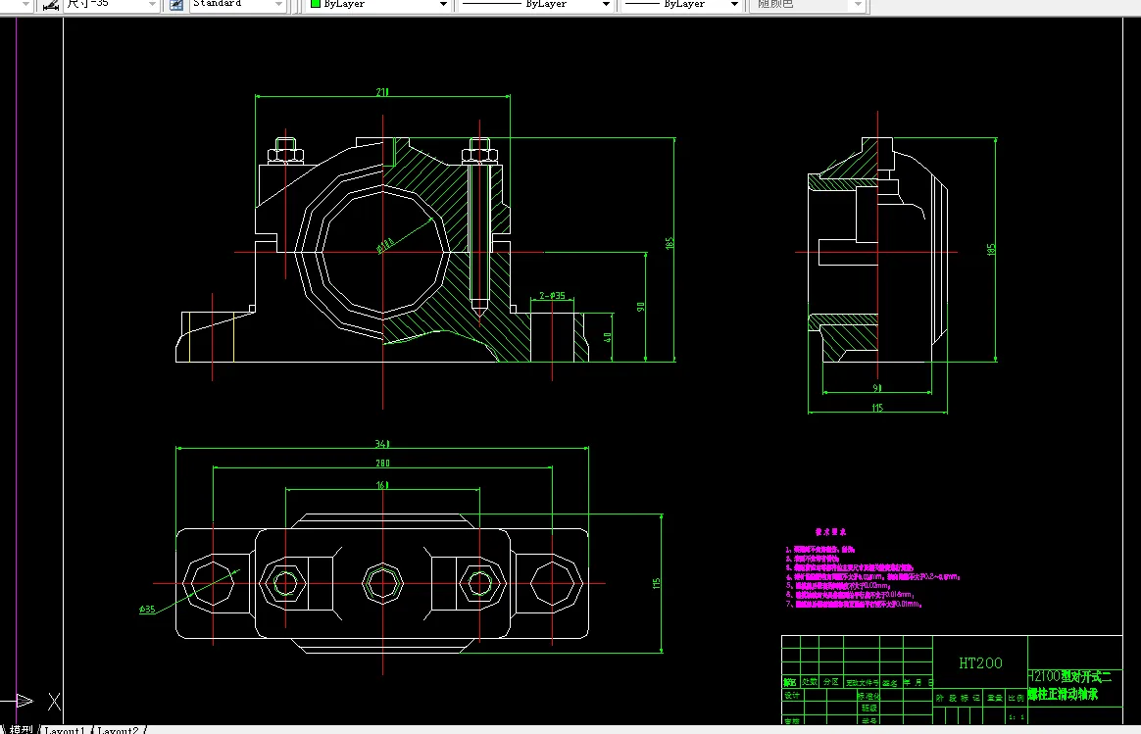
Task: Open the Standard text style dropdown
Action: pos(237,4)
